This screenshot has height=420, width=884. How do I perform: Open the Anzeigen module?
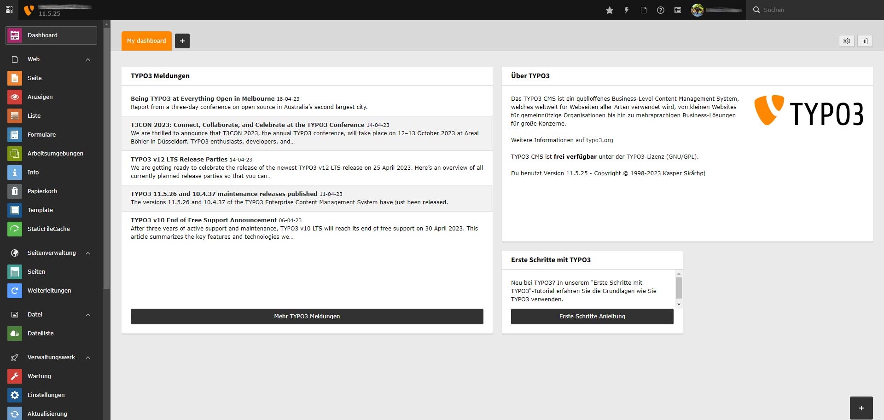51,97
